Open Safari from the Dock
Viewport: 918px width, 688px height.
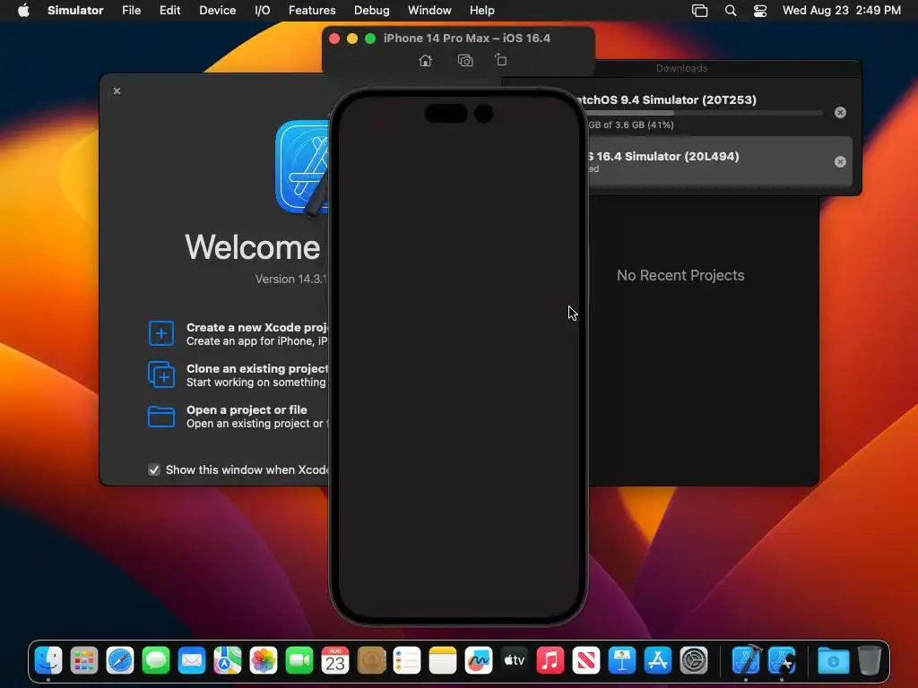[120, 660]
